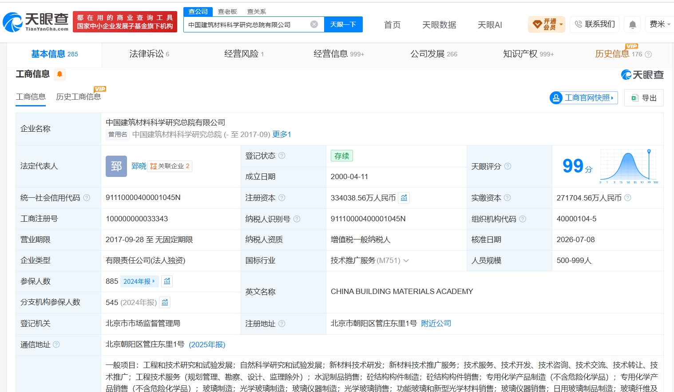
Task: Click the company name search input field
Action: [x=246, y=24]
